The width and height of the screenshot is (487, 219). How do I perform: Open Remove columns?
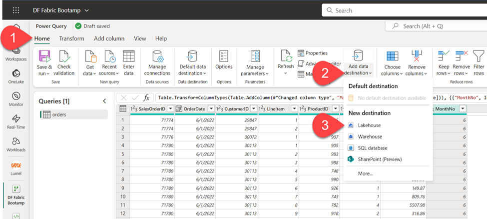coord(416,63)
